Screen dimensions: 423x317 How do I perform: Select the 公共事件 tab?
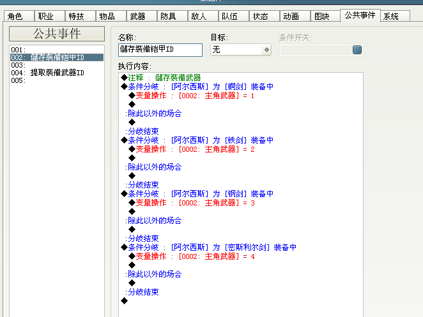(x=360, y=15)
